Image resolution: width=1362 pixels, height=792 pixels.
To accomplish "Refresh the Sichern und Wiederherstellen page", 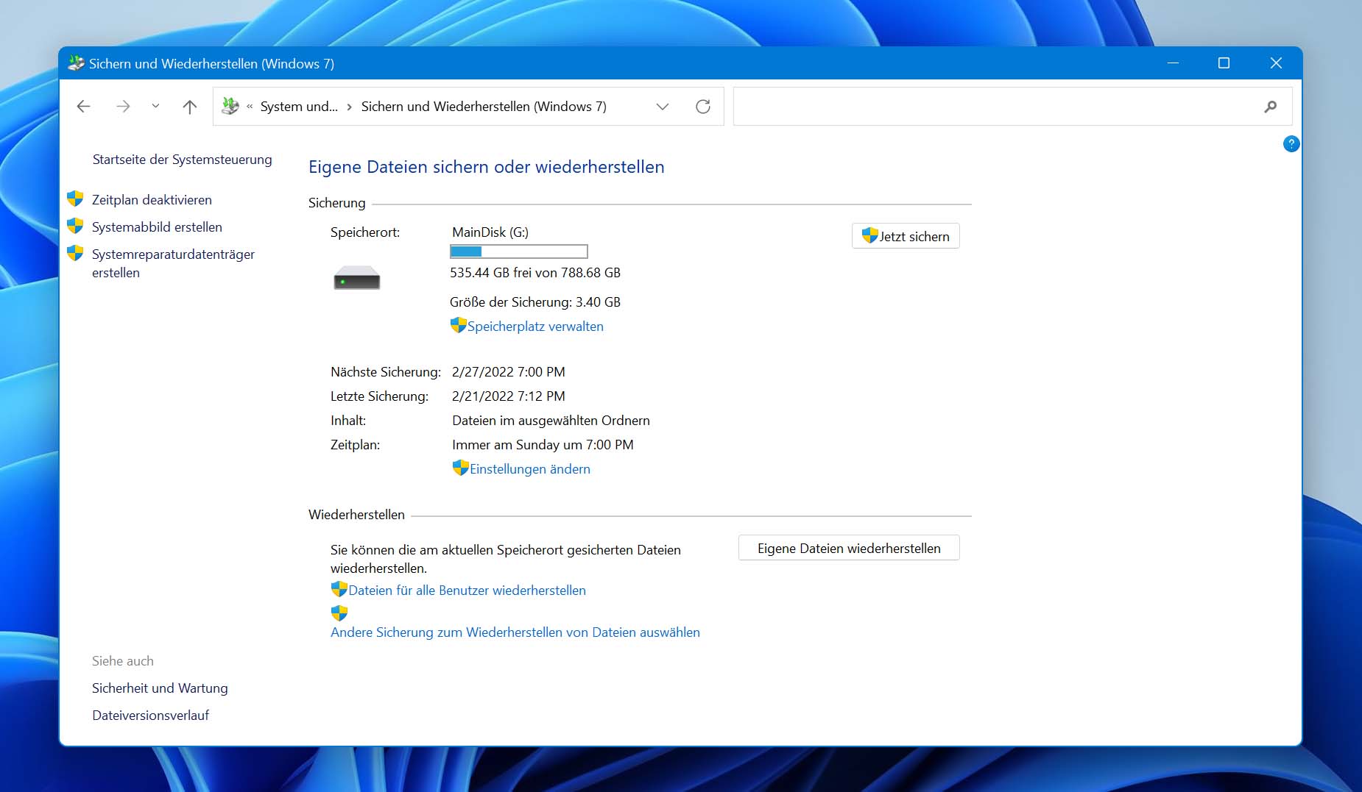I will [703, 107].
